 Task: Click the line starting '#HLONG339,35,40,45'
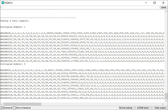82,79
